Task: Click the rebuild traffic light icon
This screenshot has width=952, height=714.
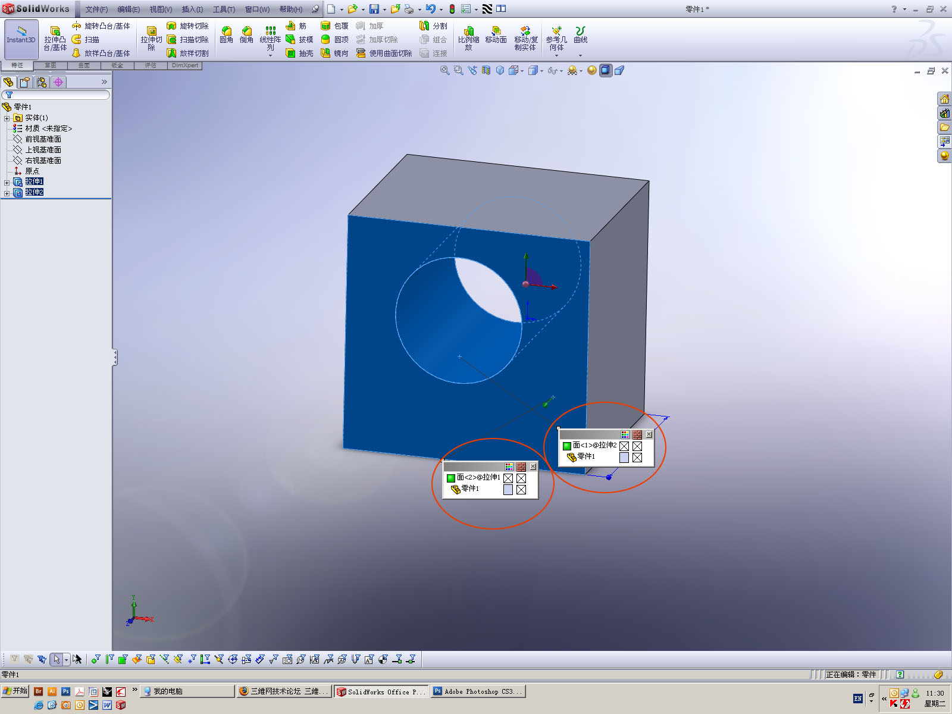Action: (452, 9)
